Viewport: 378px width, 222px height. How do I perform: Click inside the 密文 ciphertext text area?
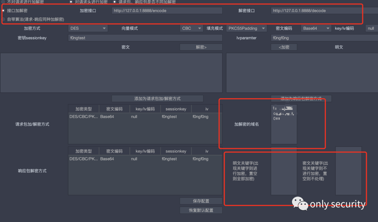[111, 73]
